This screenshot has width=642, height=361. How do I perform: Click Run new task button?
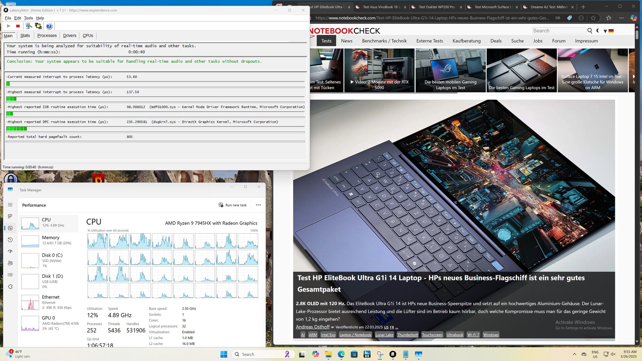(233, 205)
